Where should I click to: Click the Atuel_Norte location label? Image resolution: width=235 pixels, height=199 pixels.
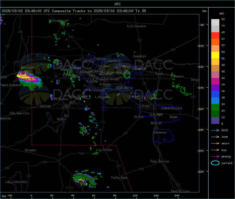(124, 88)
